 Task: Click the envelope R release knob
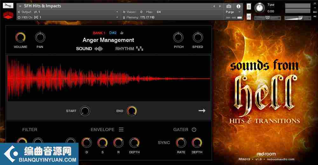(x=118, y=142)
